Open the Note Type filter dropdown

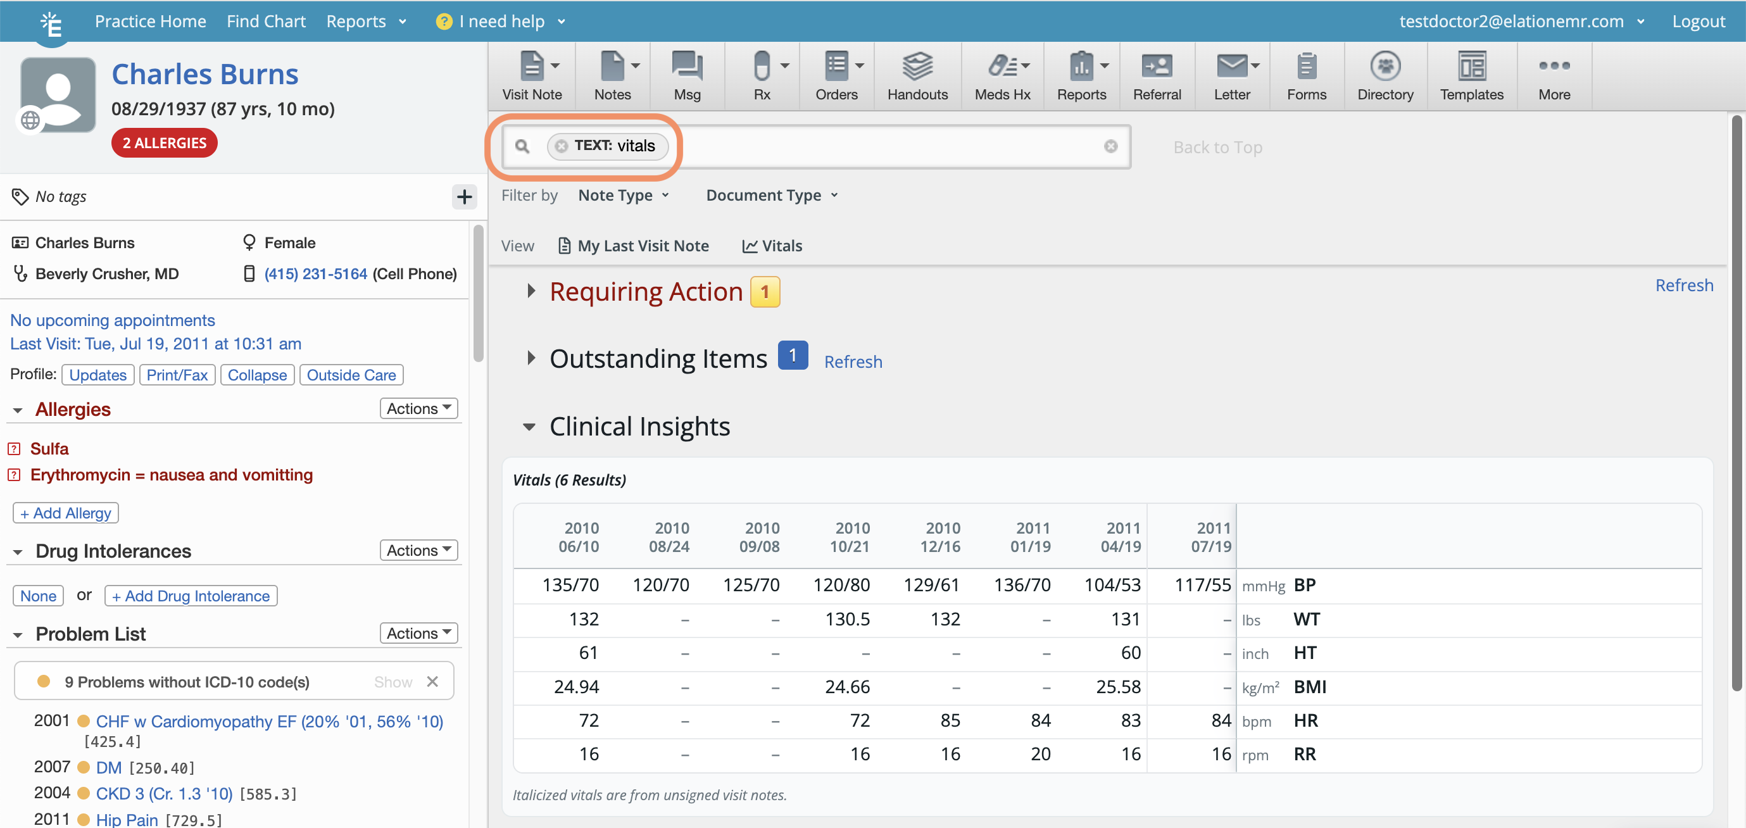click(x=624, y=195)
